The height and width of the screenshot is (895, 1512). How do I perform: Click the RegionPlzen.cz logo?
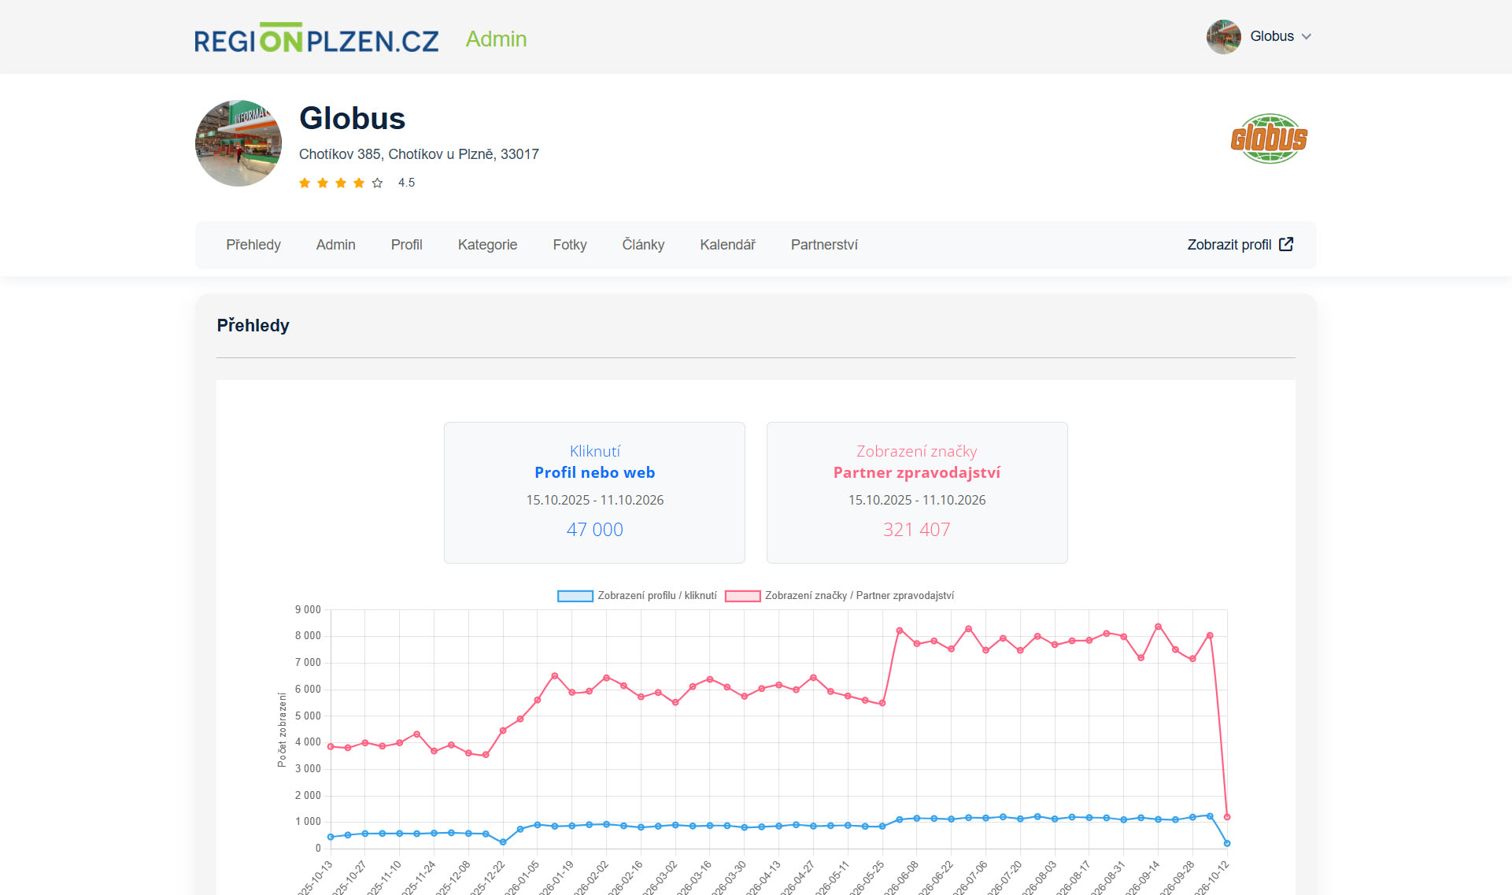[x=316, y=39]
